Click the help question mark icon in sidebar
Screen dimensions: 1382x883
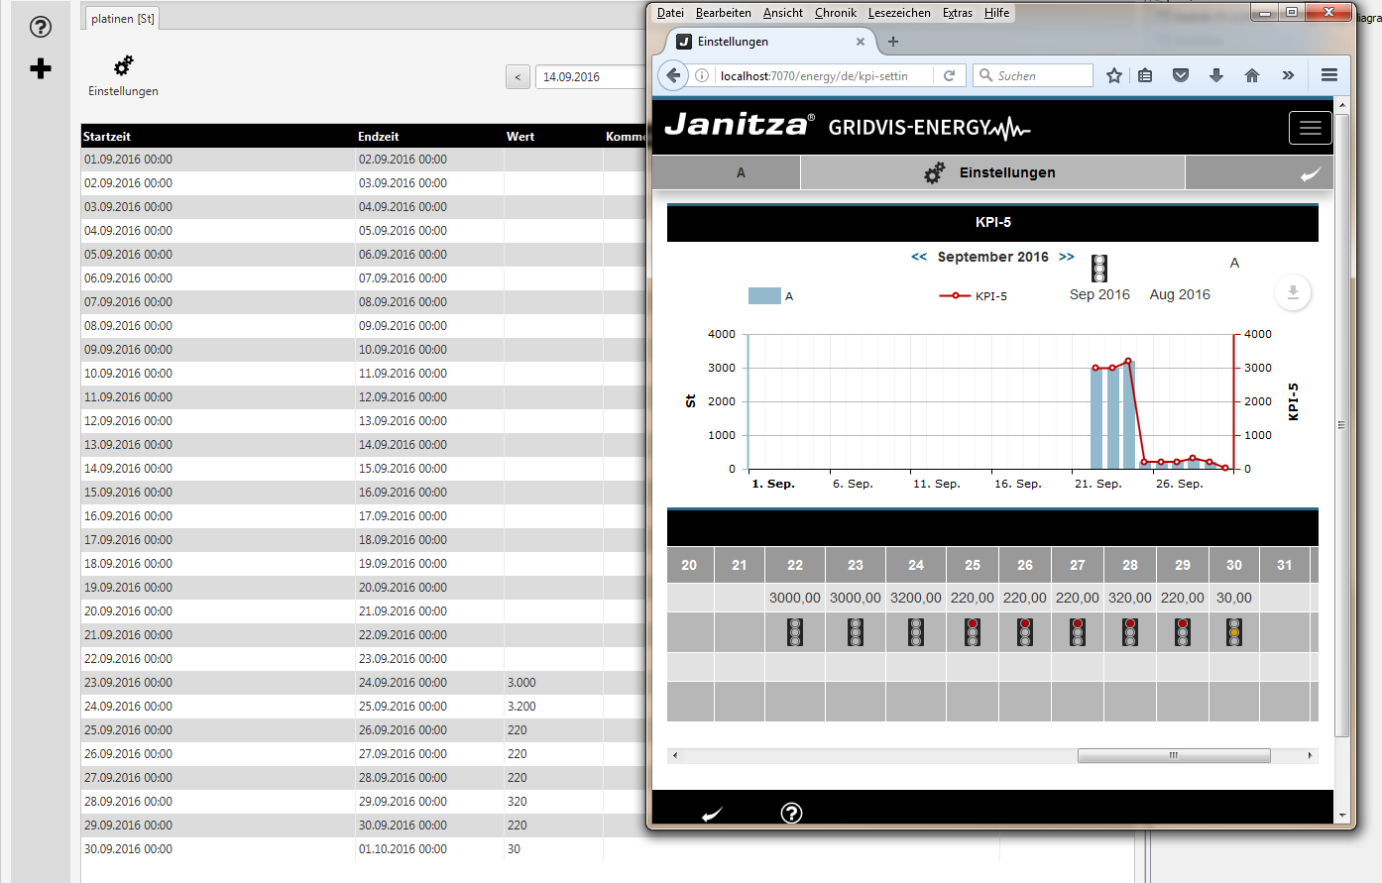click(x=41, y=27)
